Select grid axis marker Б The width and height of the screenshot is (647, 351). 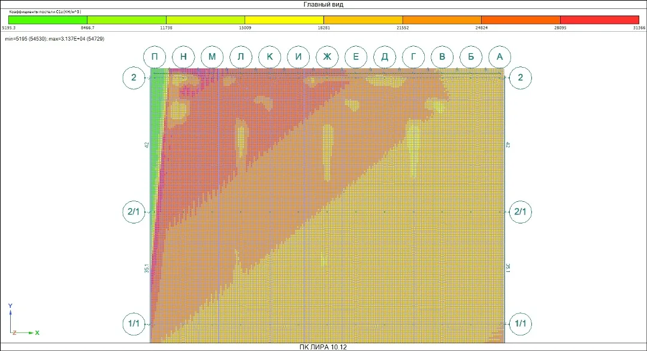point(471,57)
